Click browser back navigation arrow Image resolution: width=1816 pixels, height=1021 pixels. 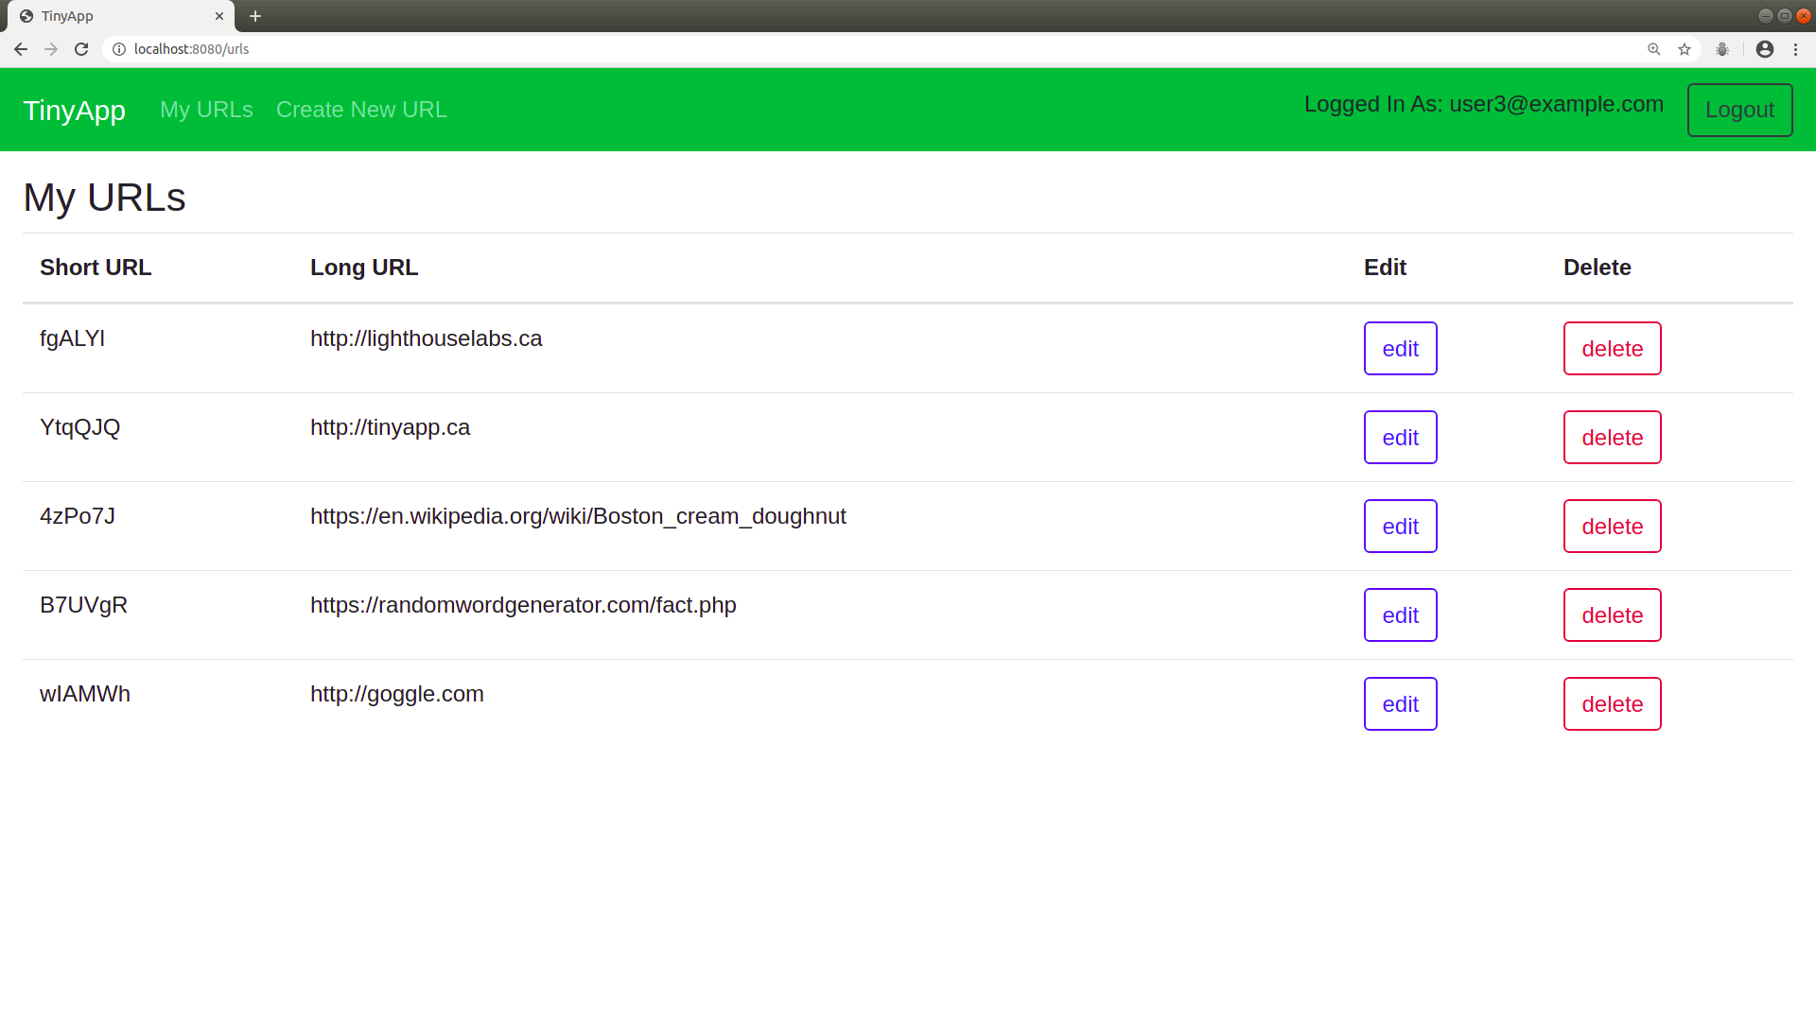pos(21,48)
